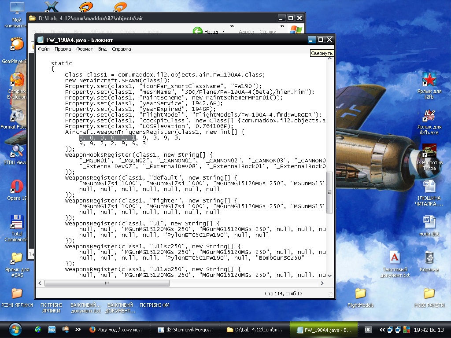451x338 pixels.
Task: Expand the Назад history dropdown arrow
Action: coord(223,32)
